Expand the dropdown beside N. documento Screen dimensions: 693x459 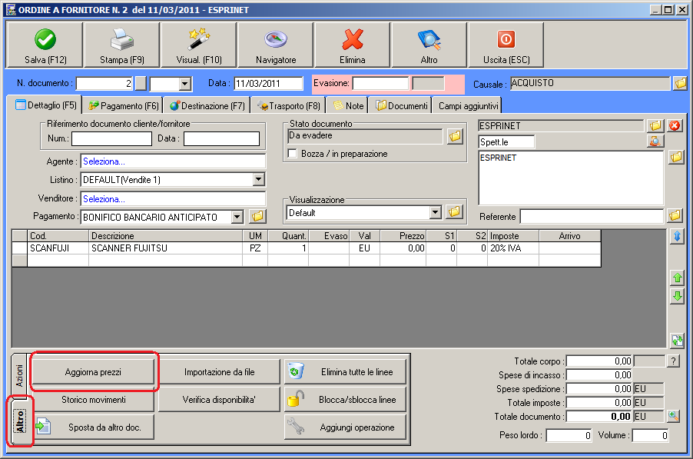(x=185, y=84)
